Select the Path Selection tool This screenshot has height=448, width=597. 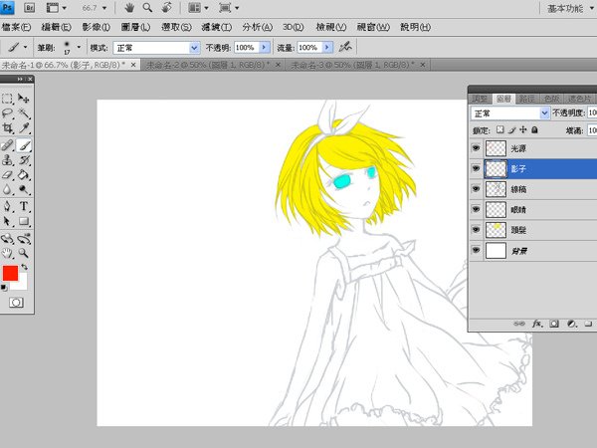(x=7, y=221)
